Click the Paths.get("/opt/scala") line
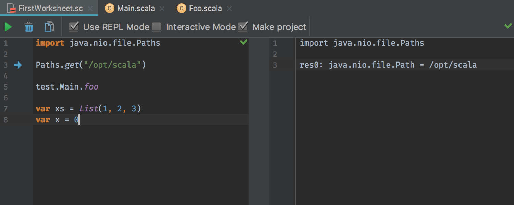 [91, 65]
